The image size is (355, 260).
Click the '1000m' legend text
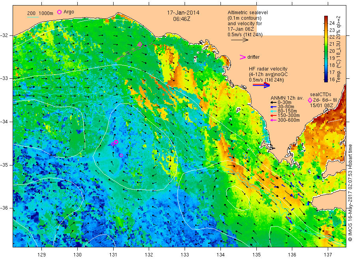(x=46, y=13)
